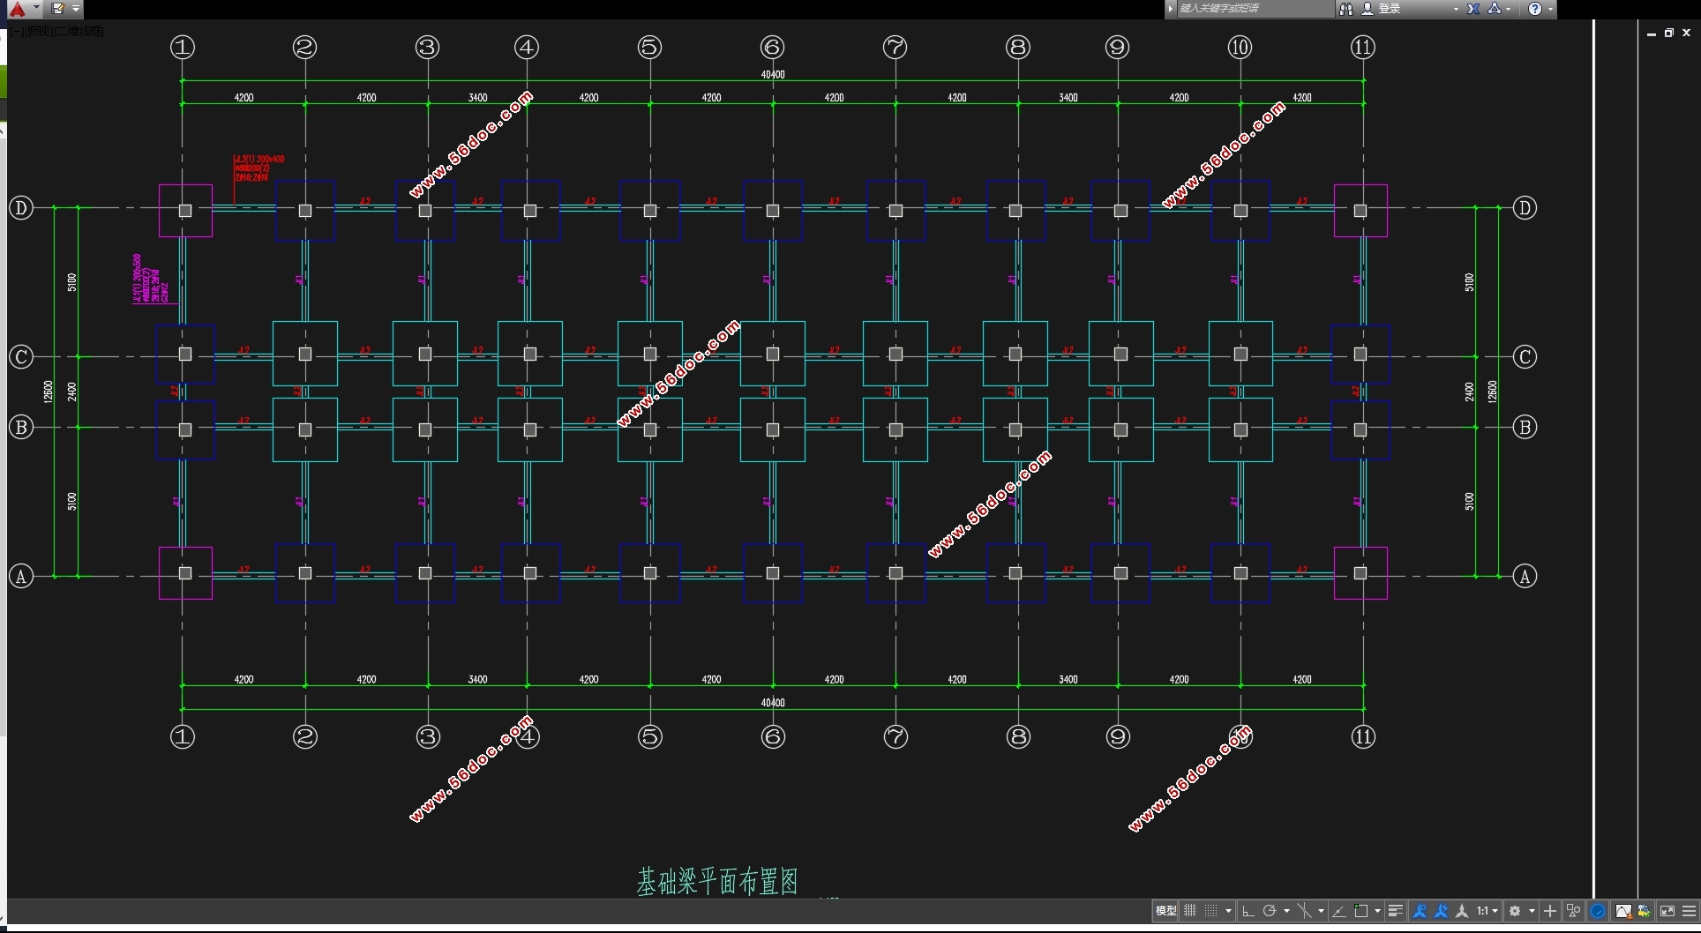Select the 基础梁平面布置图 title text
This screenshot has height=933, width=1701.
coord(717,881)
